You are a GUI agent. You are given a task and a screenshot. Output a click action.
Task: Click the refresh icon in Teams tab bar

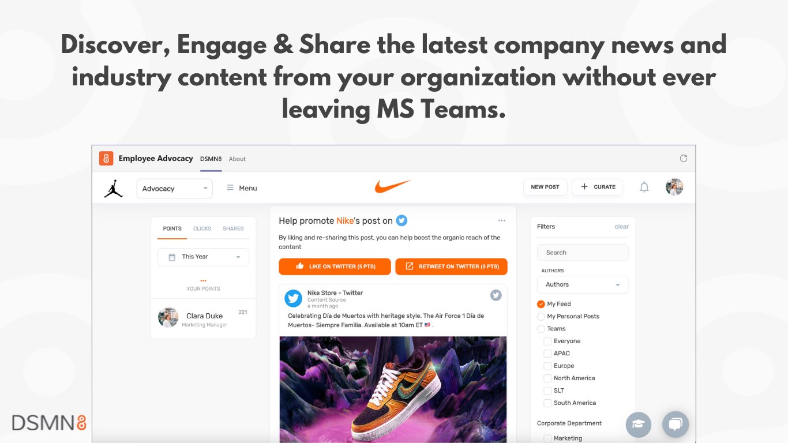(684, 158)
